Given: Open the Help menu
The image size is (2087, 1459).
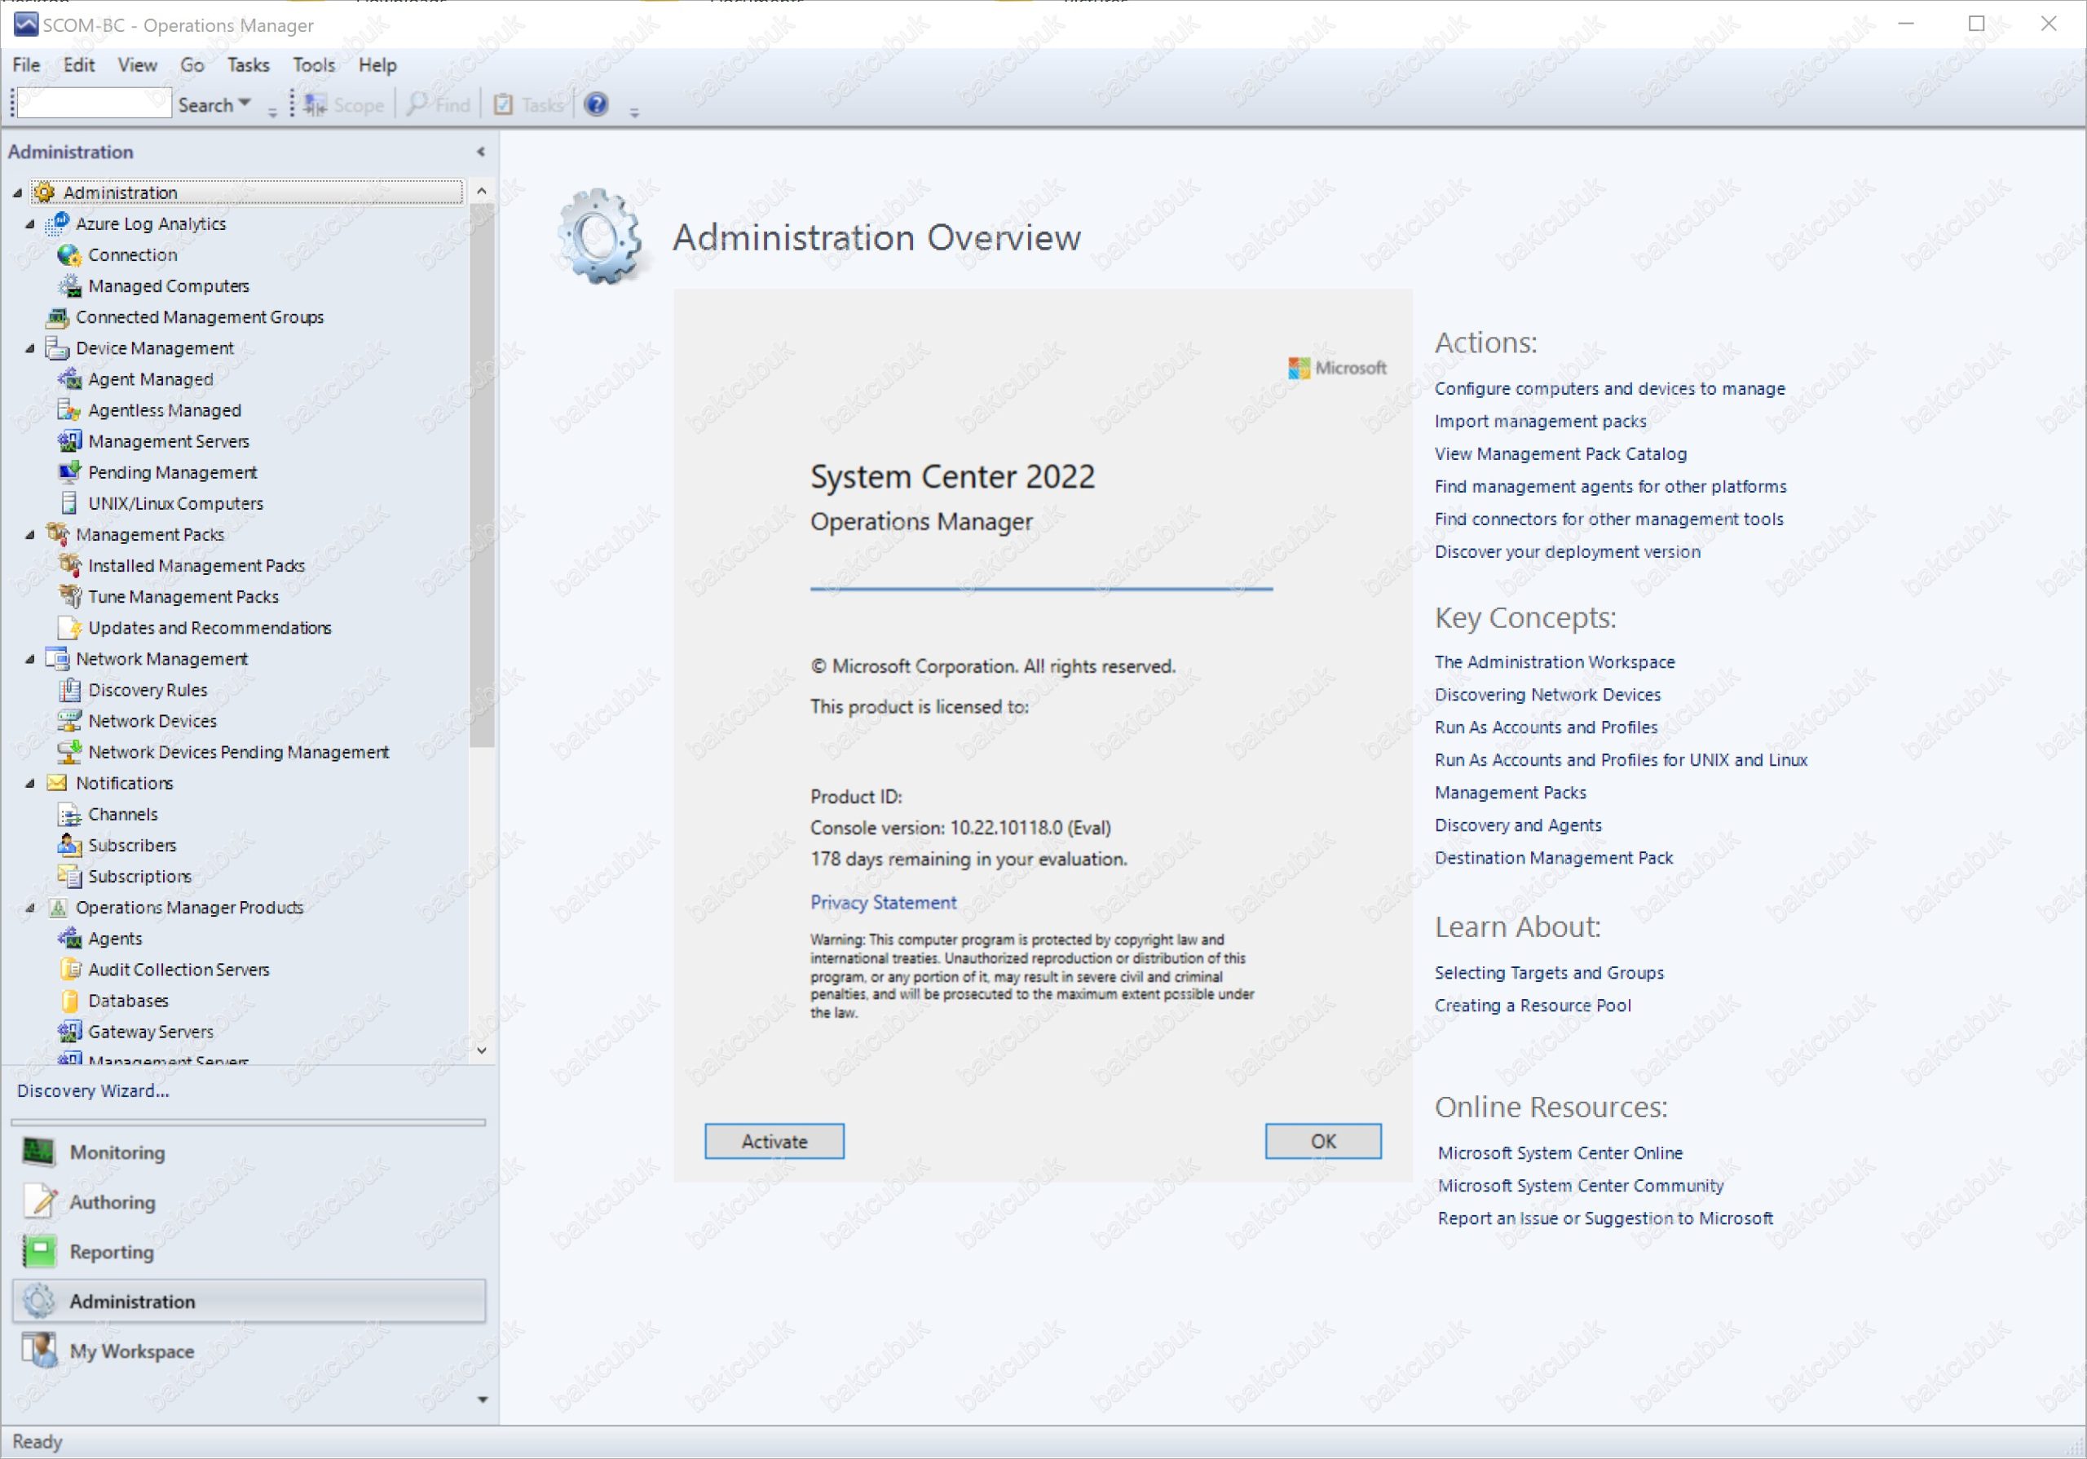Looking at the screenshot, I should [x=377, y=64].
